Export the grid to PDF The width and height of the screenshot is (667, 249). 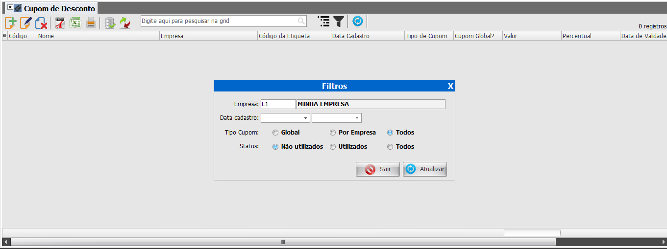pyautogui.click(x=60, y=23)
